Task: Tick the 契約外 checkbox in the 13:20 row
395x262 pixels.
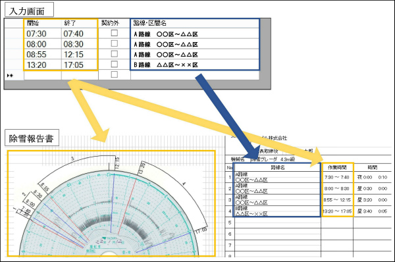Action: click(x=115, y=64)
